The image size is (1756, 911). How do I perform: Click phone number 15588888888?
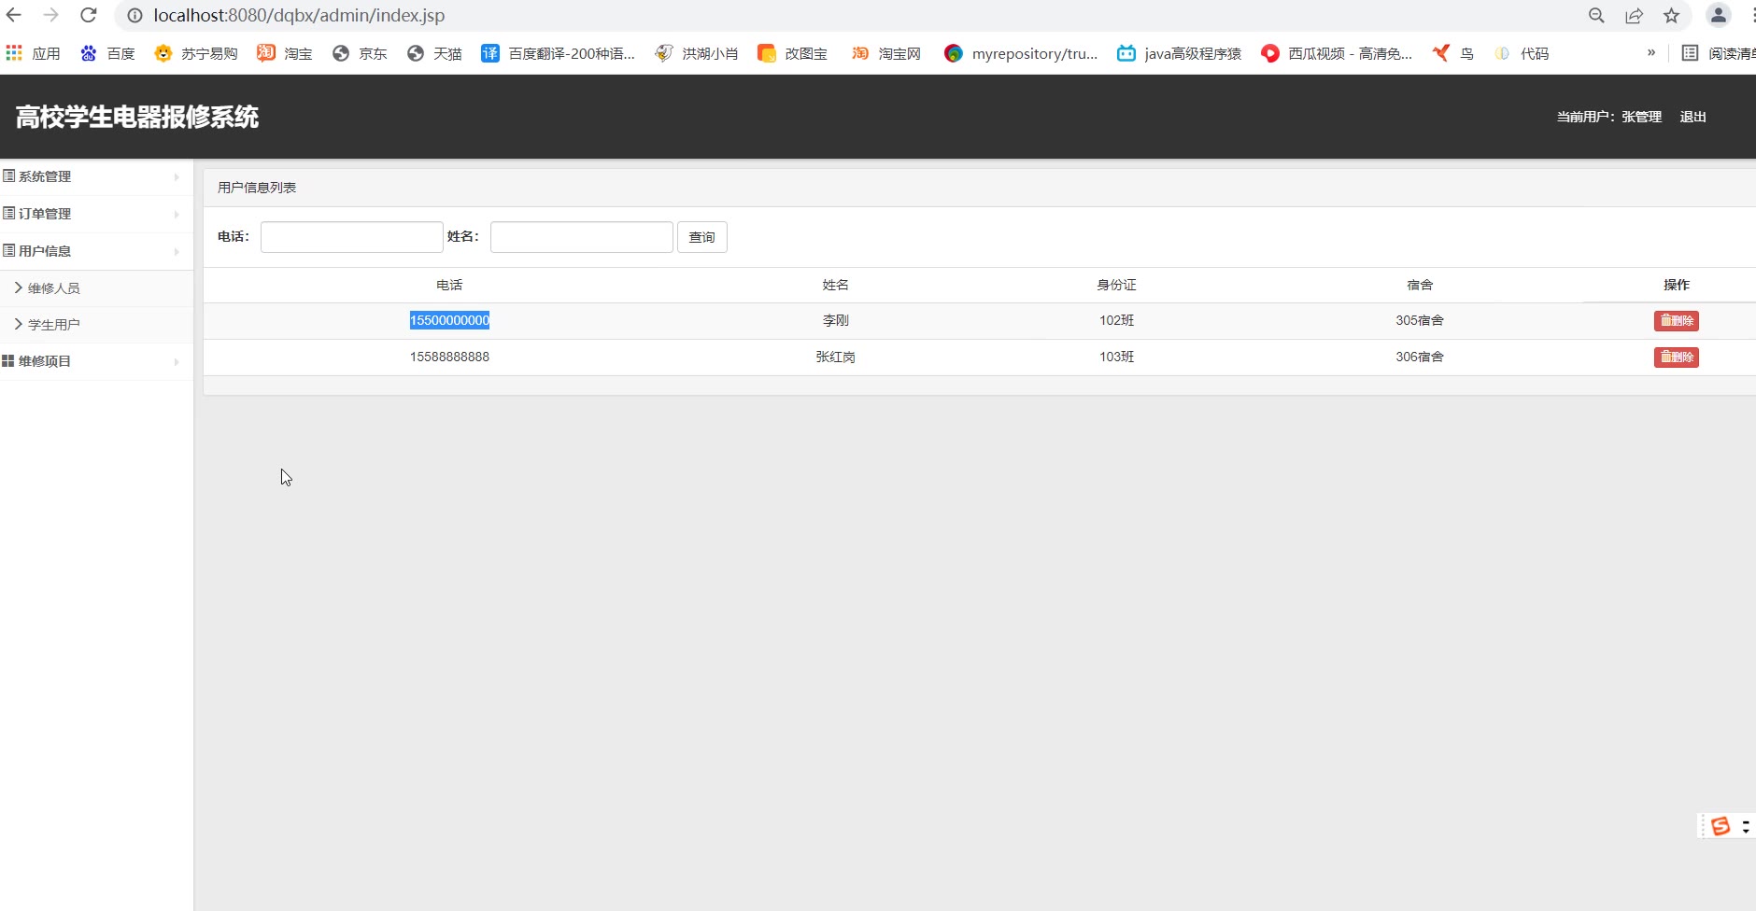[x=449, y=357]
